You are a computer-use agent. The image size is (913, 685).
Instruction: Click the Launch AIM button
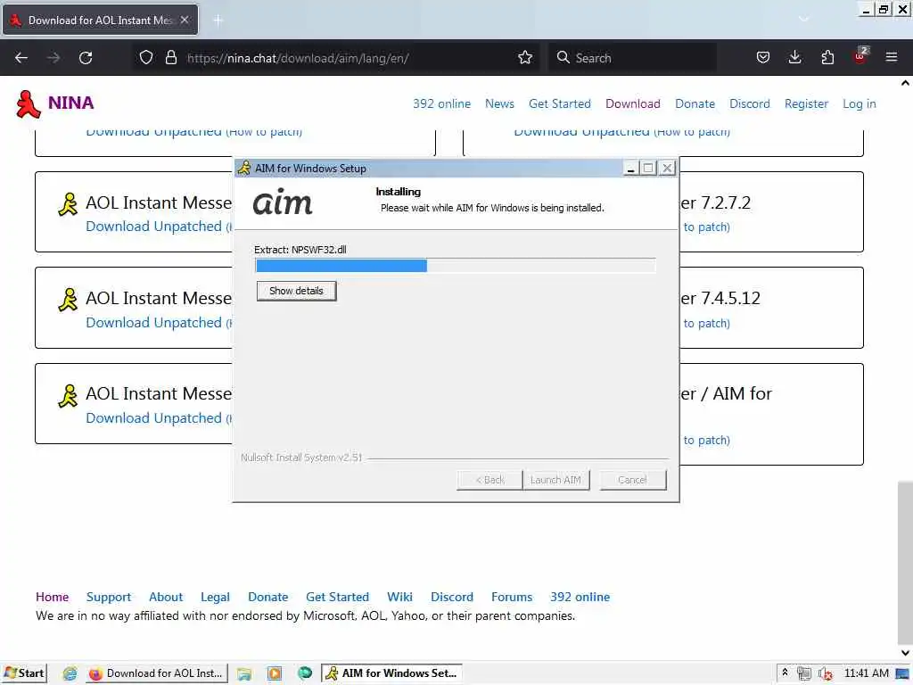[555, 480]
